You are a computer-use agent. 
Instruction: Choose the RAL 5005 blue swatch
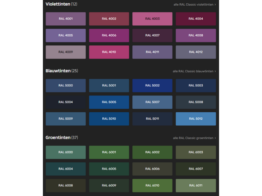click(x=109, y=102)
